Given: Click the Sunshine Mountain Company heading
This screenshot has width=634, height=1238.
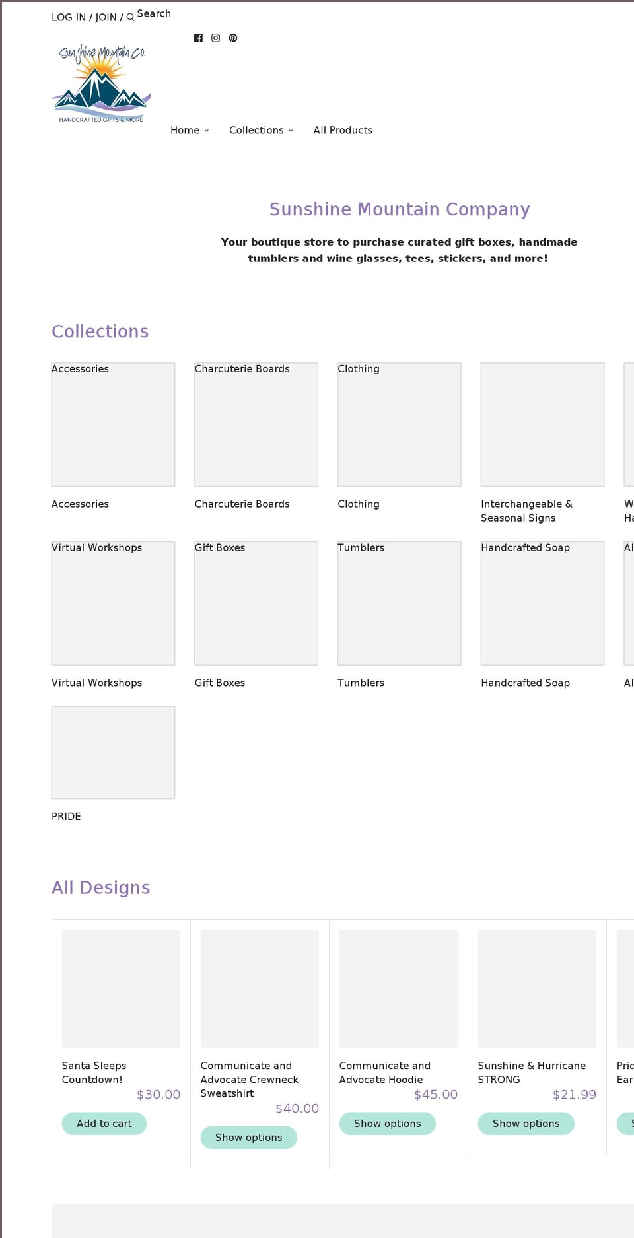Looking at the screenshot, I should pos(400,209).
